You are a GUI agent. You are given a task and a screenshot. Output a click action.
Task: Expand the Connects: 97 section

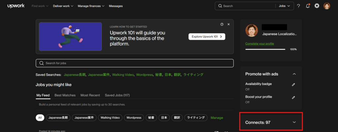(294, 122)
